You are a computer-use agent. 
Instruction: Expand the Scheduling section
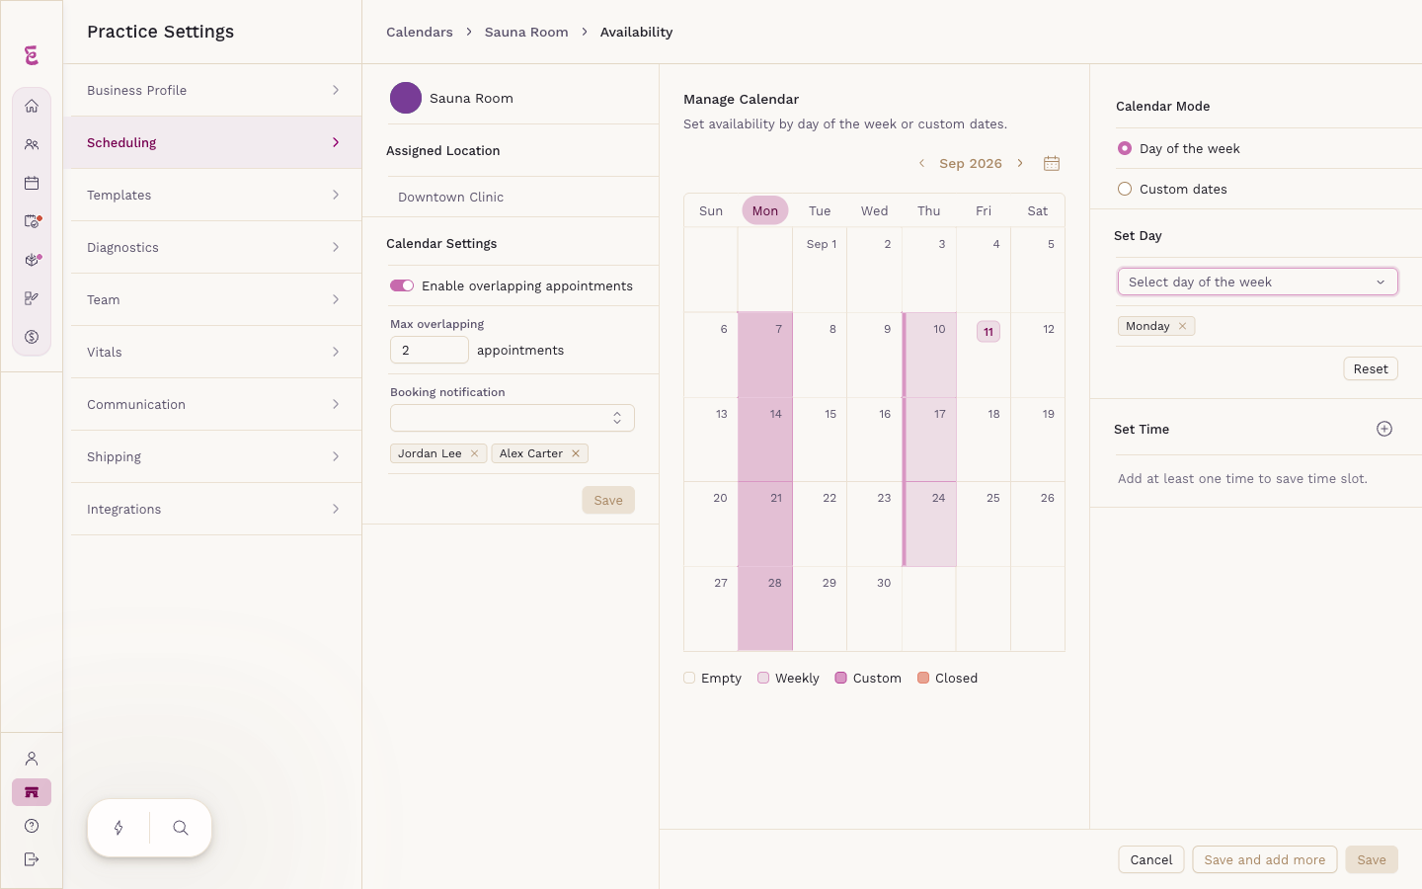212,142
